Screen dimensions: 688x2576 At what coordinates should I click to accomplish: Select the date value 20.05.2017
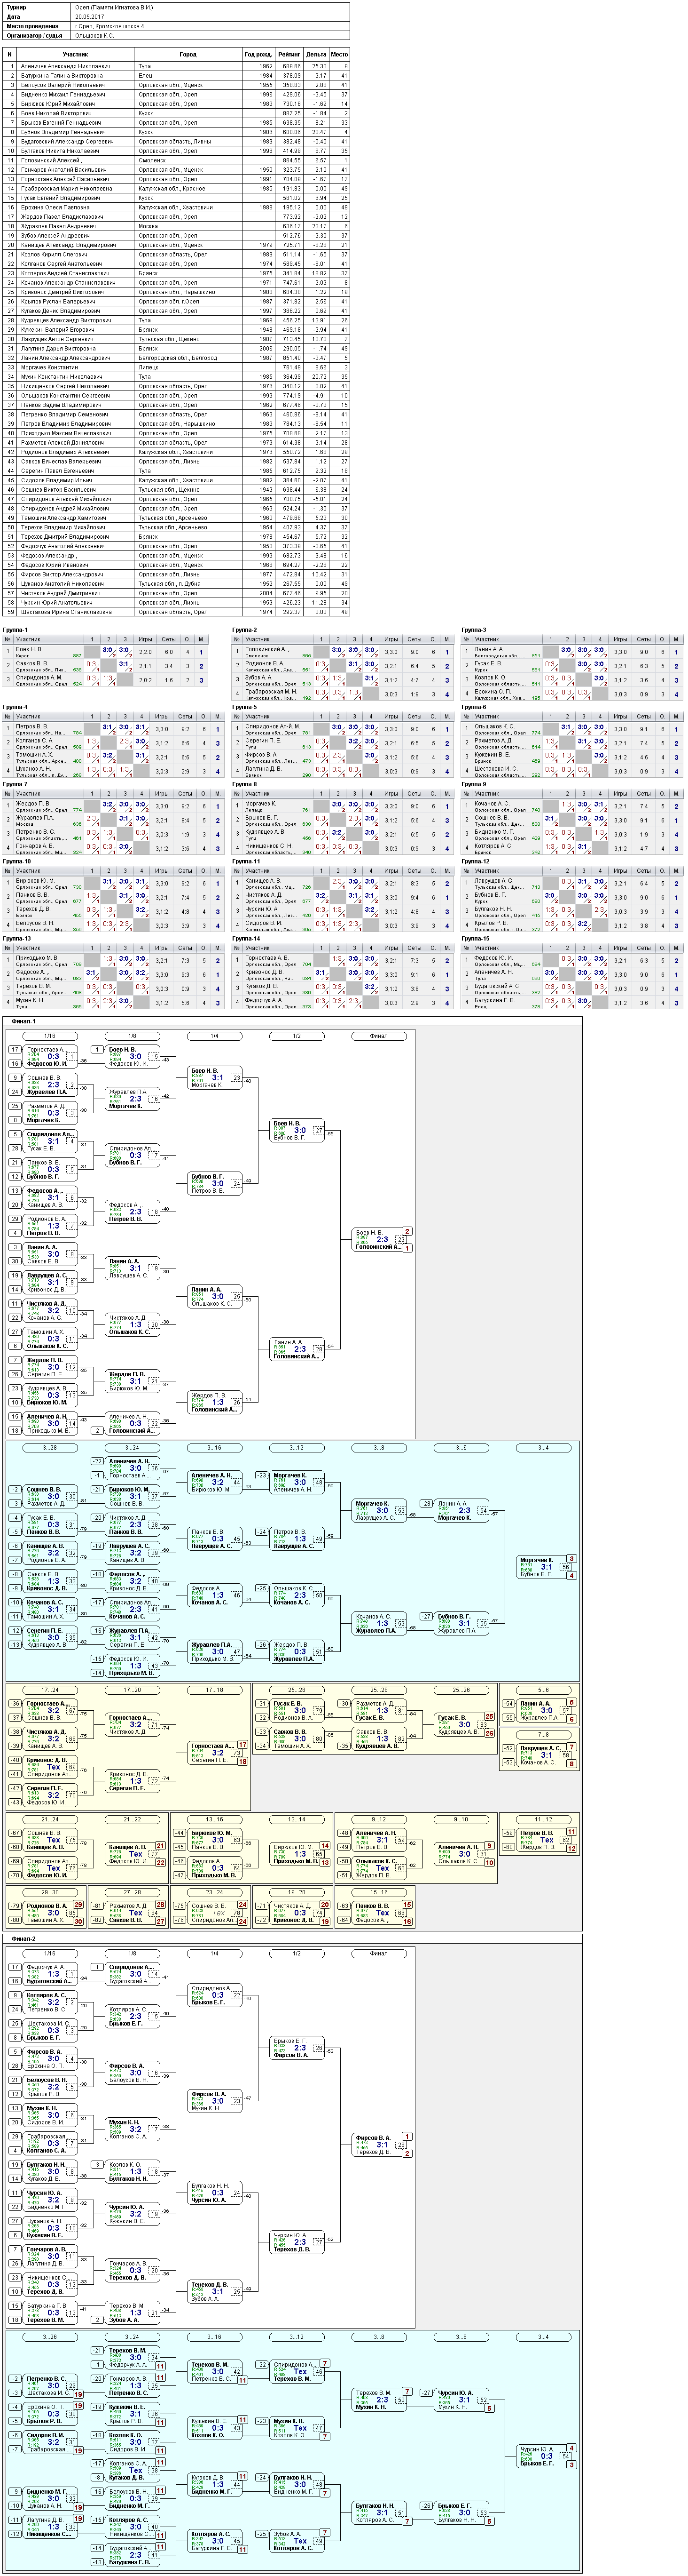click(89, 16)
